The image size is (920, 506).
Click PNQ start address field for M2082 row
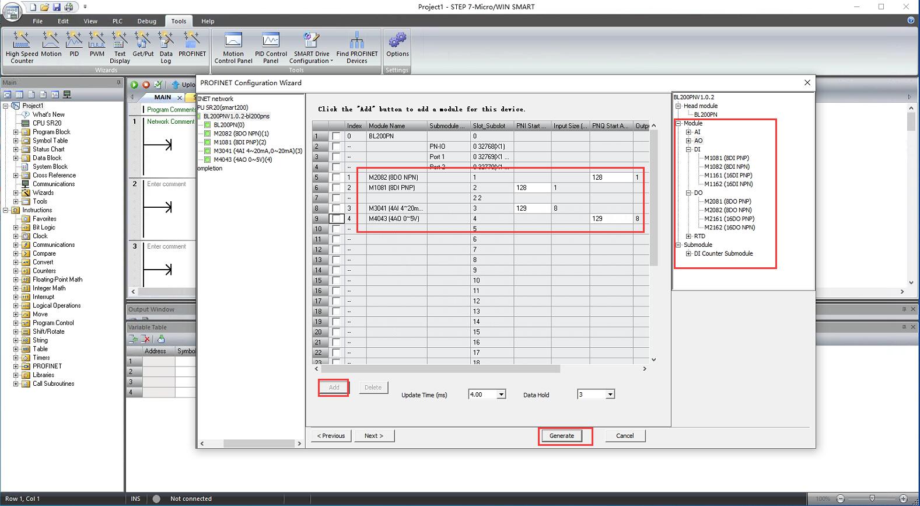611,177
